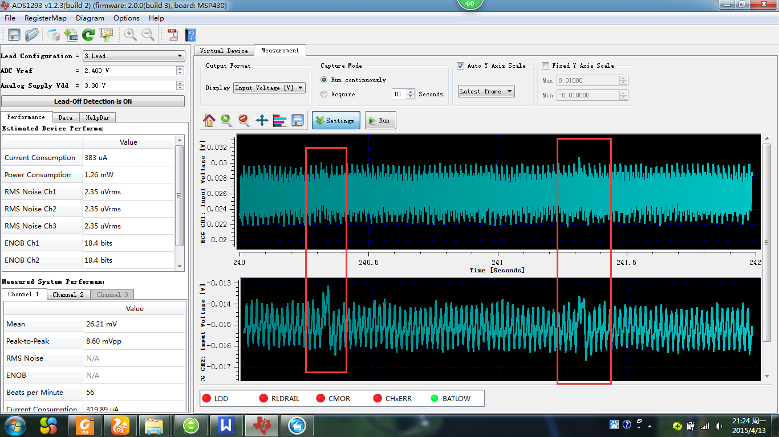The width and height of the screenshot is (779, 437).
Task: Click the RLDRAIL red status indicator
Action: [263, 398]
